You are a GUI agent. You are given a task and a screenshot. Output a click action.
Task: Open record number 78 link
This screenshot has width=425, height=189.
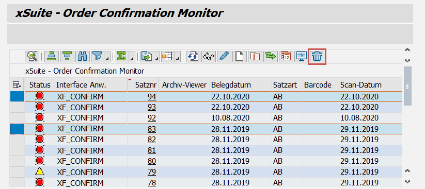[x=152, y=183]
